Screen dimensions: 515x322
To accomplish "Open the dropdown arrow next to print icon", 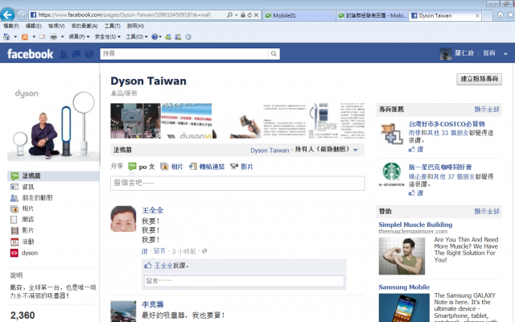I will pos(63,37).
